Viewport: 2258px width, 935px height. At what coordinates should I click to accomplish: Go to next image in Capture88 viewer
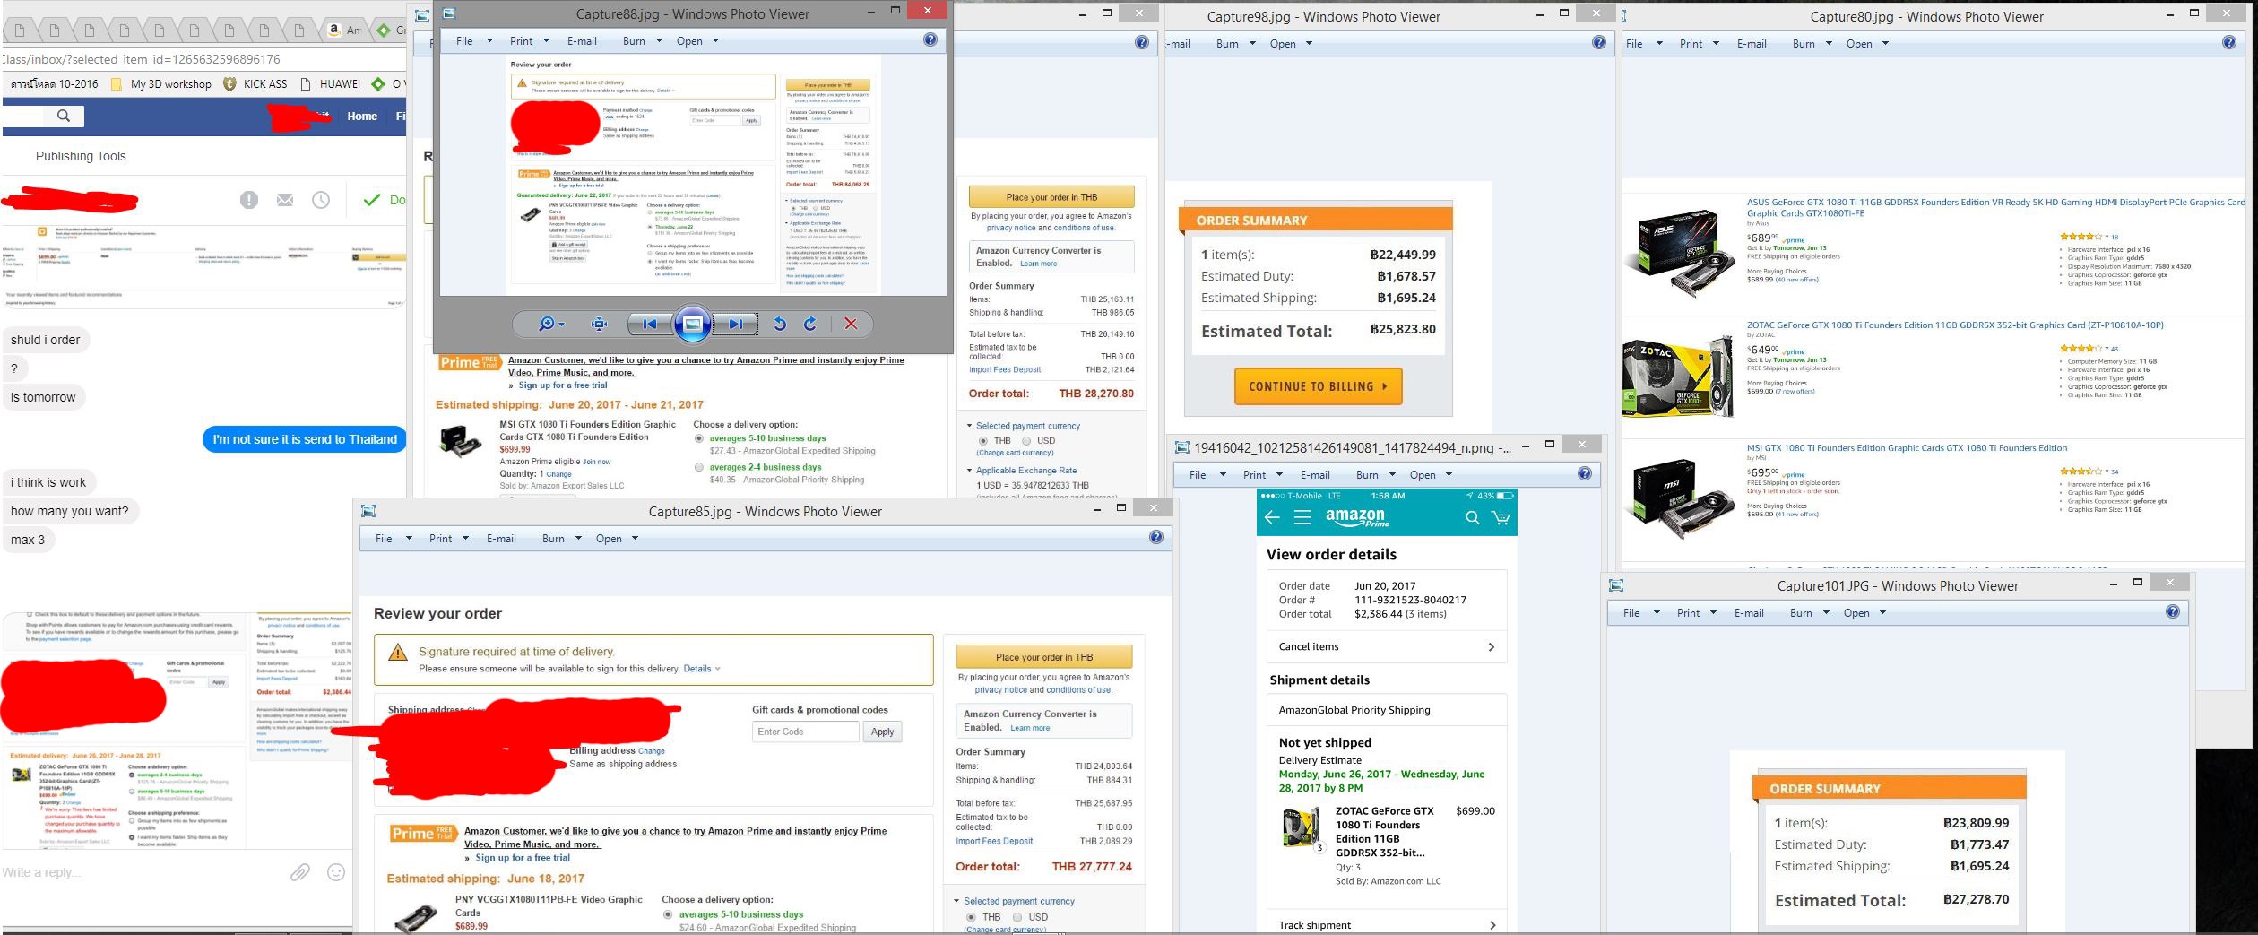pyautogui.click(x=736, y=325)
